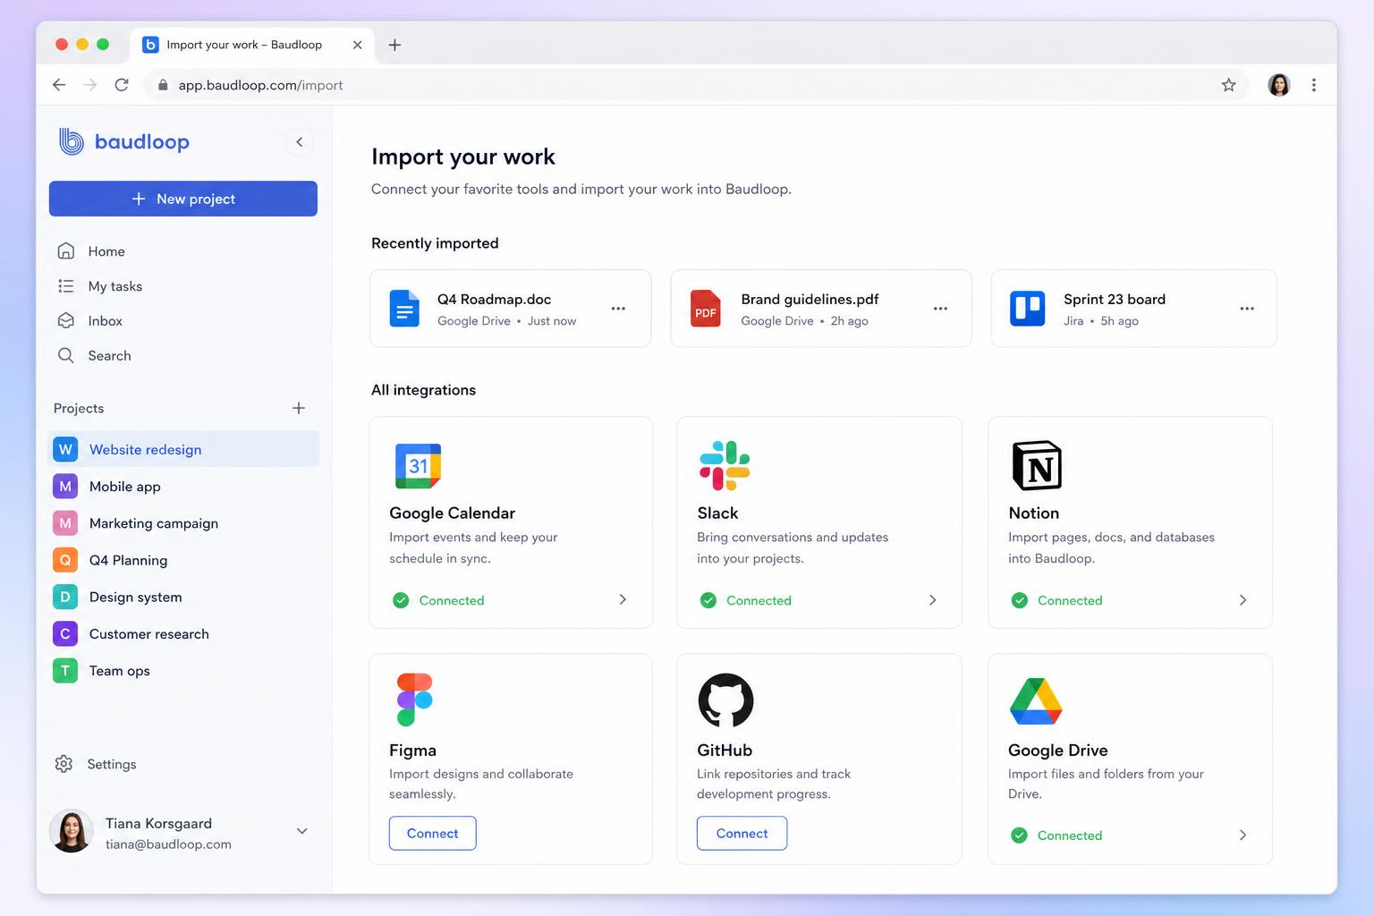Select the Team ops project
This screenshot has height=916, width=1374.
click(x=183, y=670)
